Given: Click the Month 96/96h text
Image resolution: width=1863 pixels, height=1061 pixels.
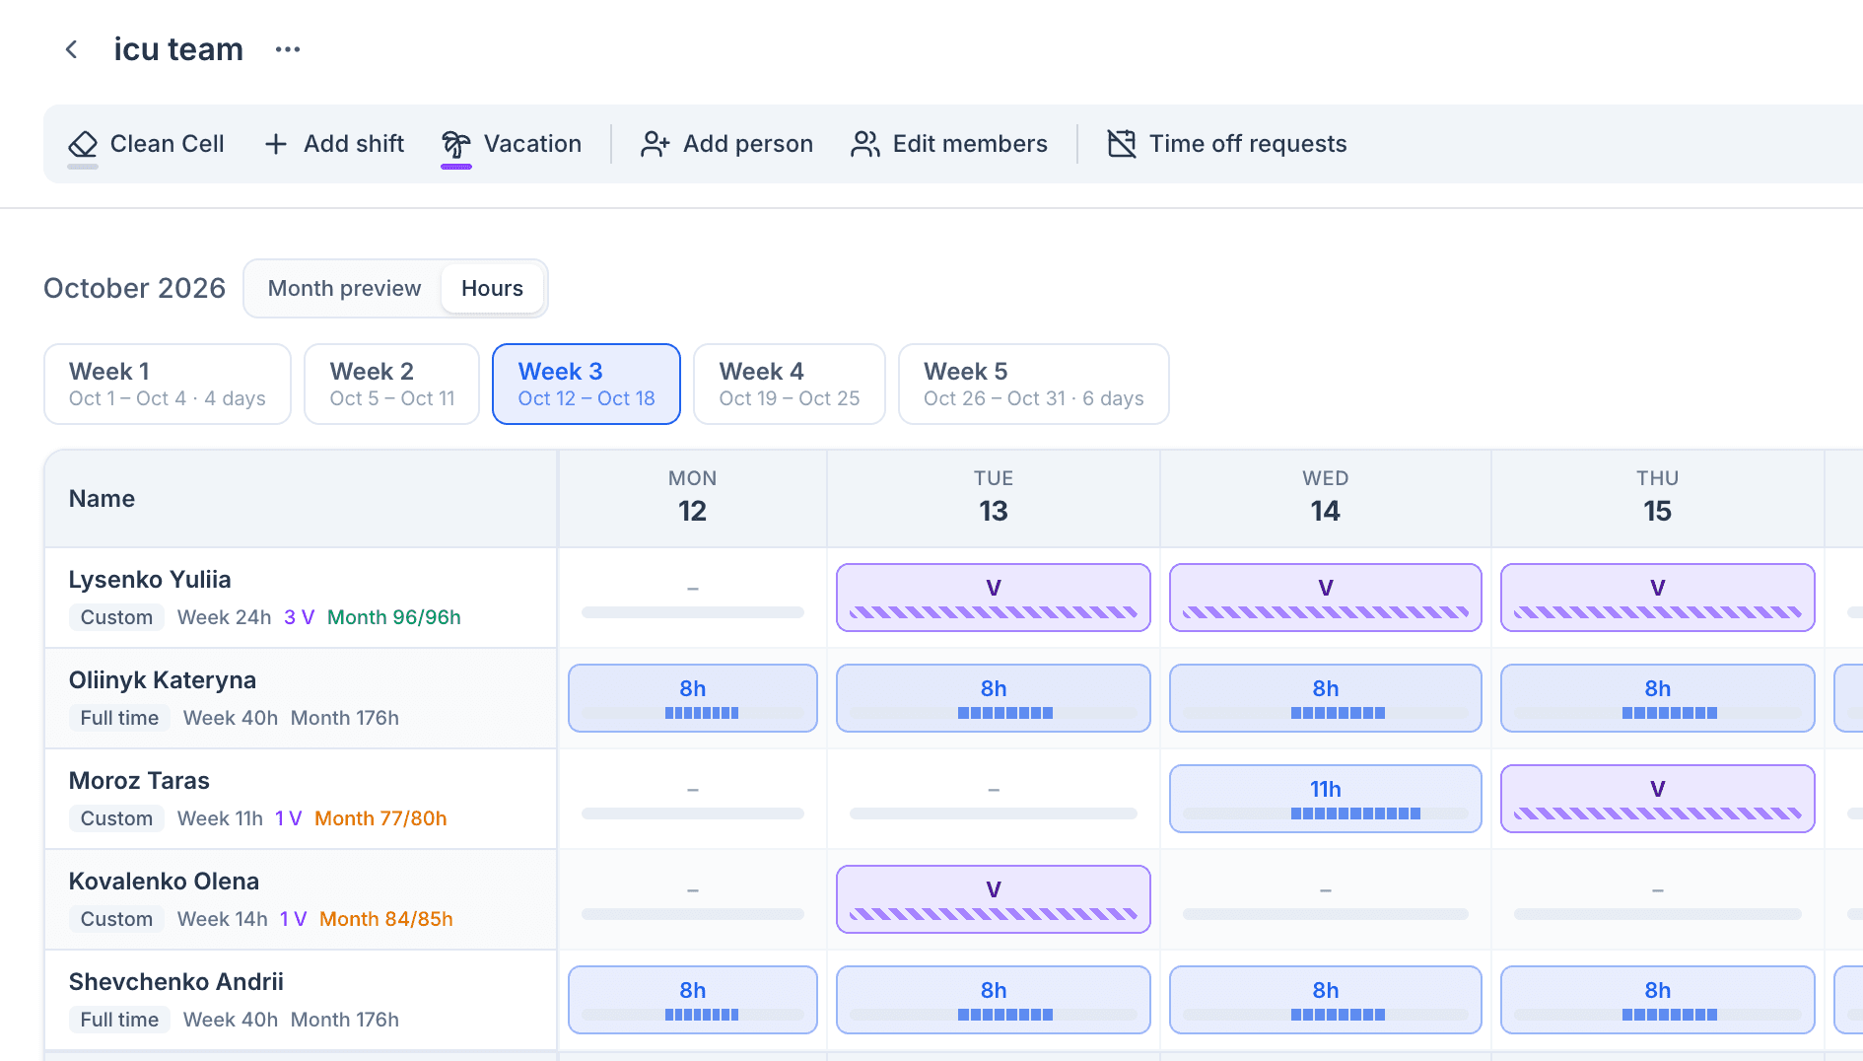Looking at the screenshot, I should pyautogui.click(x=394, y=617).
